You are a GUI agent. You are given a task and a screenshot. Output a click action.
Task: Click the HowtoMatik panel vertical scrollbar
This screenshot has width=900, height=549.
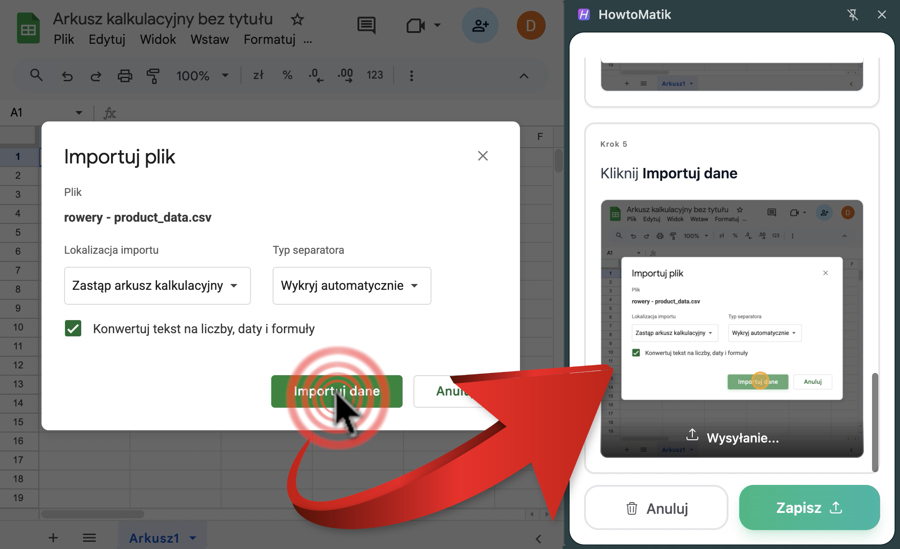tap(875, 422)
